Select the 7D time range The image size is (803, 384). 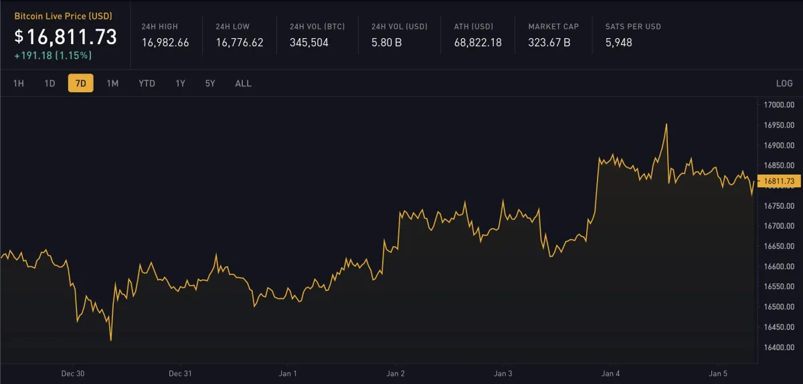tap(81, 84)
